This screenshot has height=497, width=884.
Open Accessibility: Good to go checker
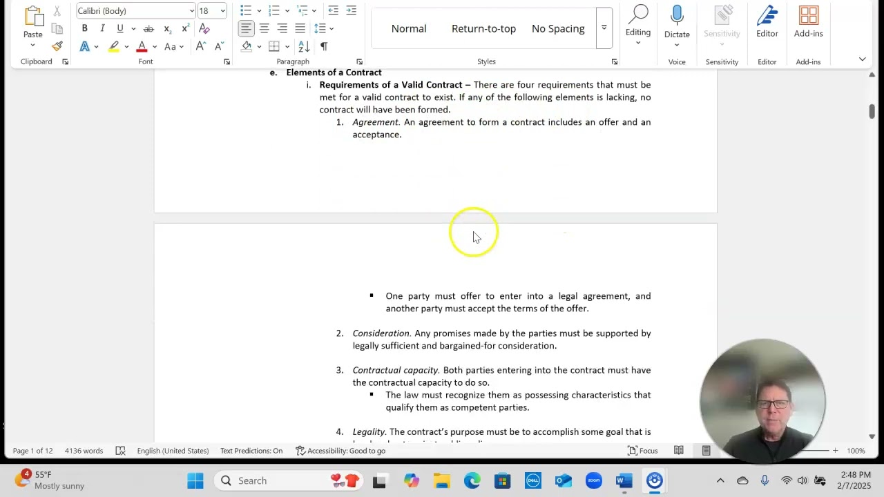[x=340, y=451]
